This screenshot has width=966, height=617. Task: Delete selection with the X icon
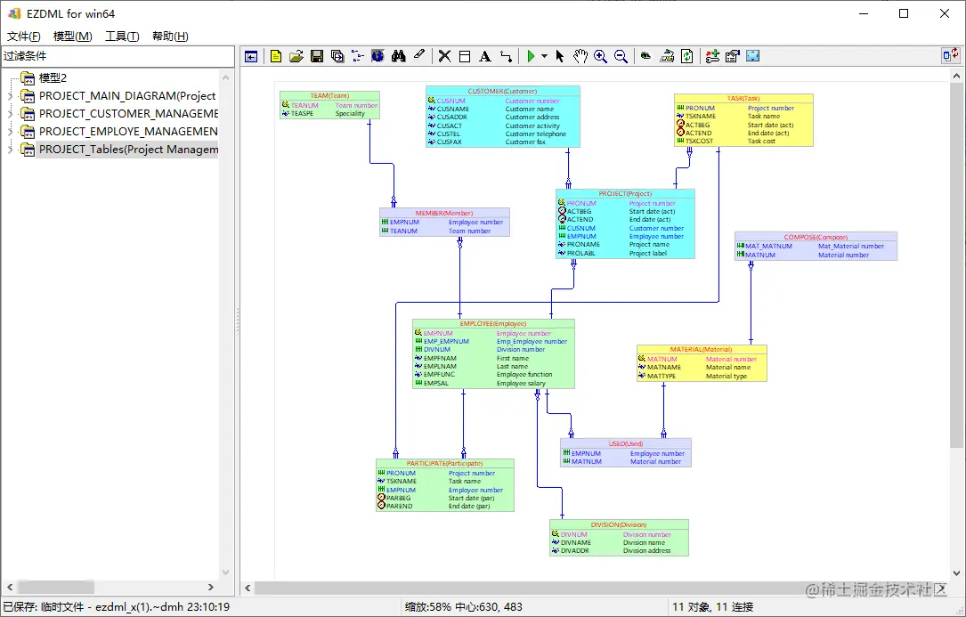444,57
